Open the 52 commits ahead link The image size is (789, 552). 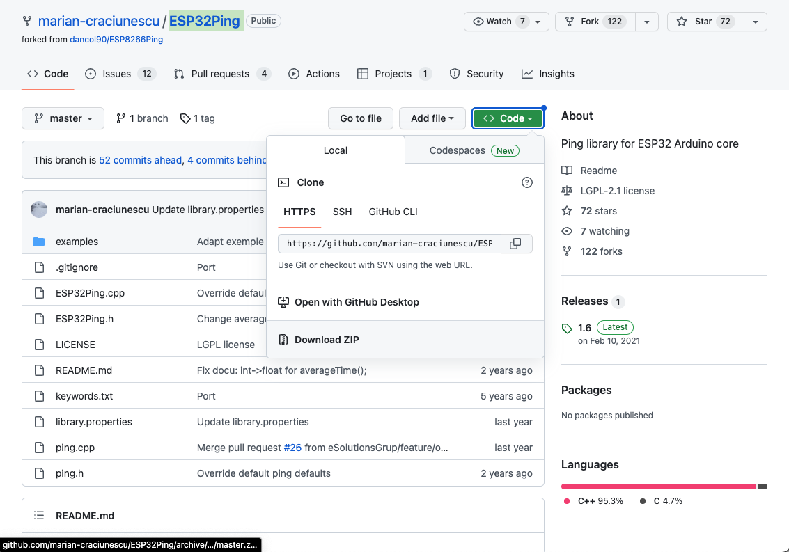pyautogui.click(x=141, y=160)
